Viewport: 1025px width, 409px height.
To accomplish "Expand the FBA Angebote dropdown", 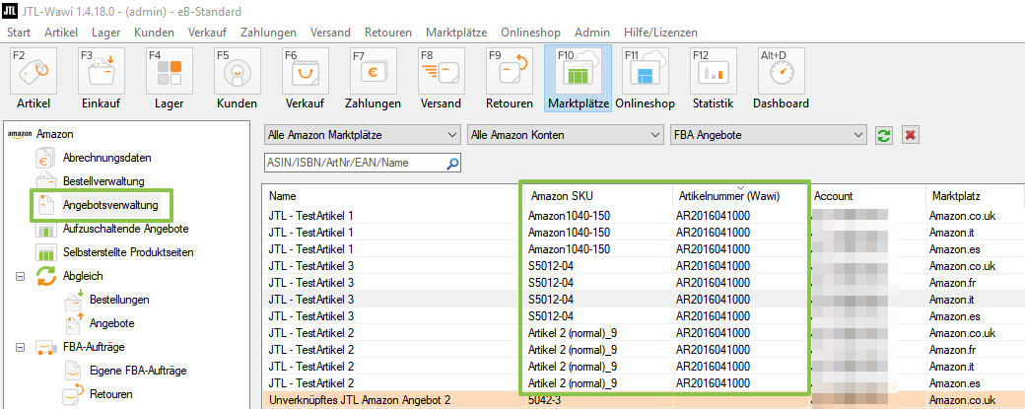I will pyautogui.click(x=768, y=134).
